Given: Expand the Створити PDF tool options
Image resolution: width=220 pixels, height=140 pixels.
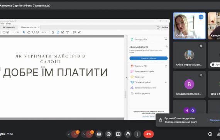Looking at the screenshot, I should (166, 66).
